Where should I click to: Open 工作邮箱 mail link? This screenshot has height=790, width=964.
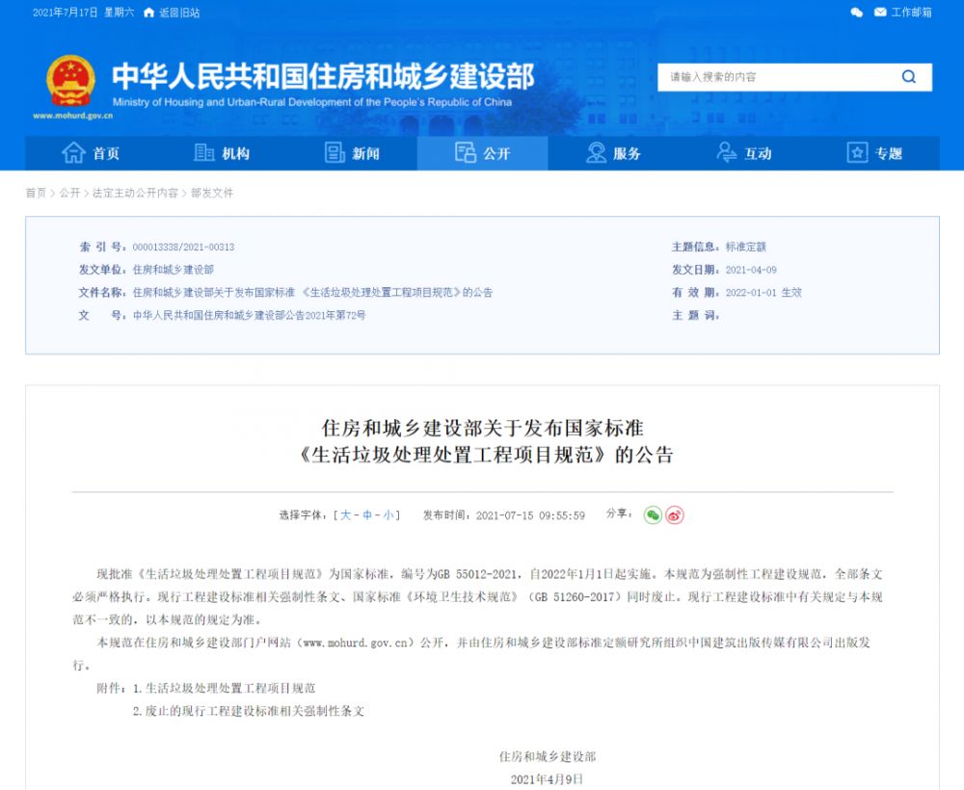pos(903,13)
